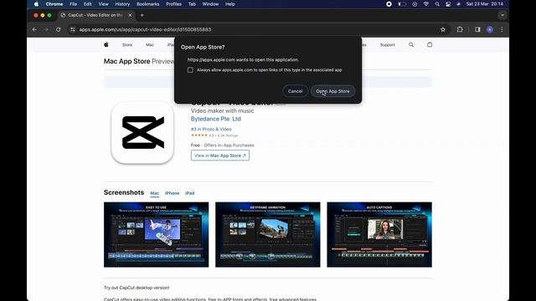536x301 pixels.
Task: Toggle the Chrome side panel
Action: point(477,30)
